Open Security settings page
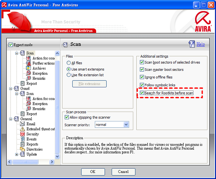The width and height of the screenshot is (216, 179). click(32, 134)
